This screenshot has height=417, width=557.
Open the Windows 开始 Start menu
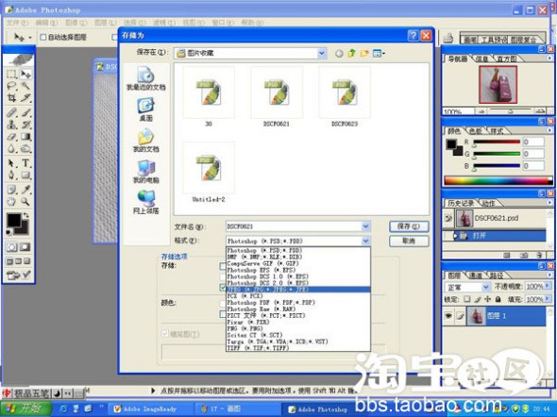click(x=25, y=409)
